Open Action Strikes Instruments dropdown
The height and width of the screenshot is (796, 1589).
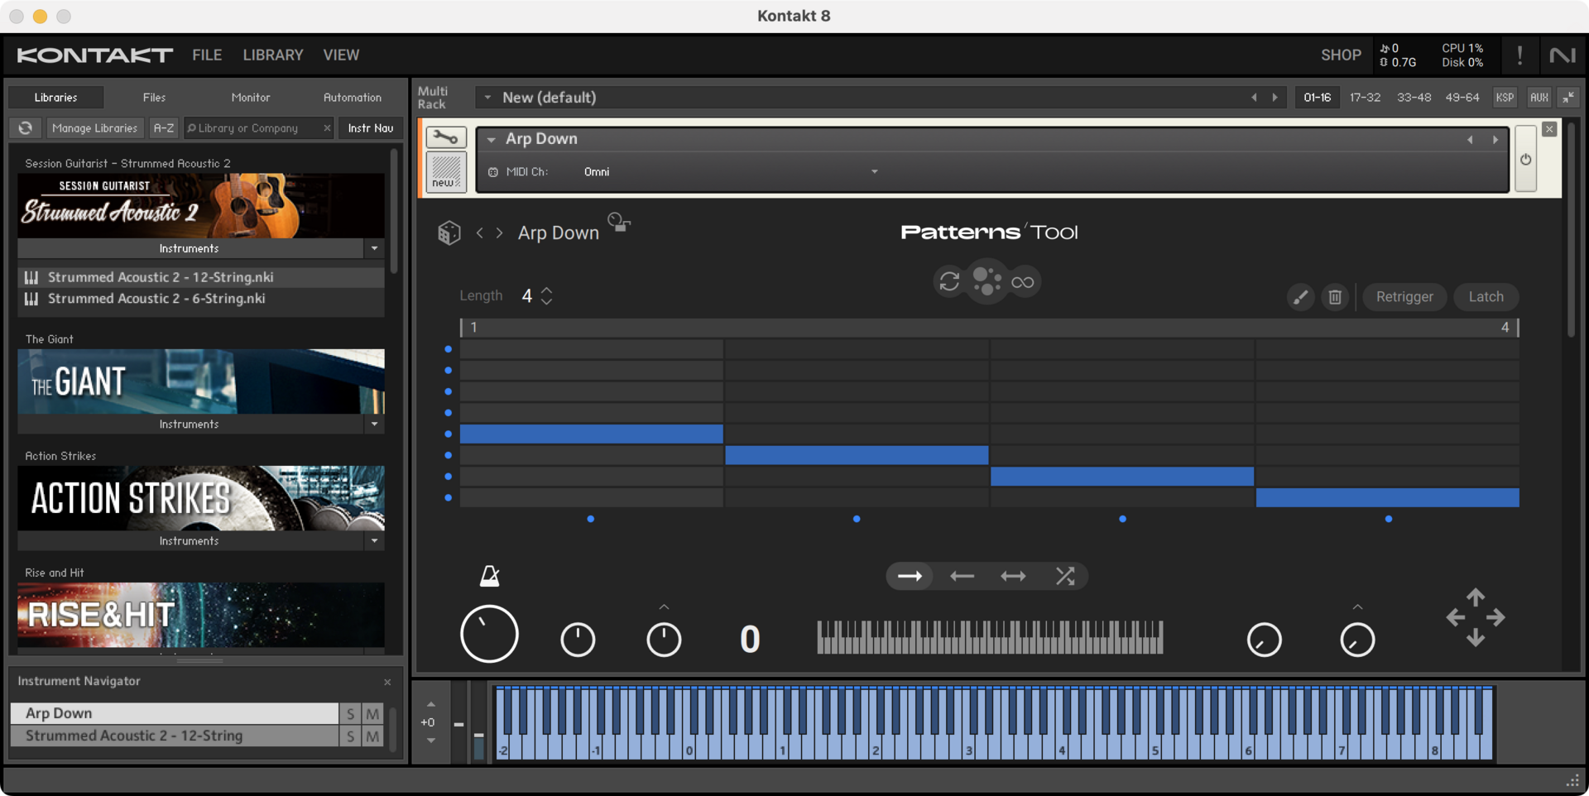(x=374, y=541)
